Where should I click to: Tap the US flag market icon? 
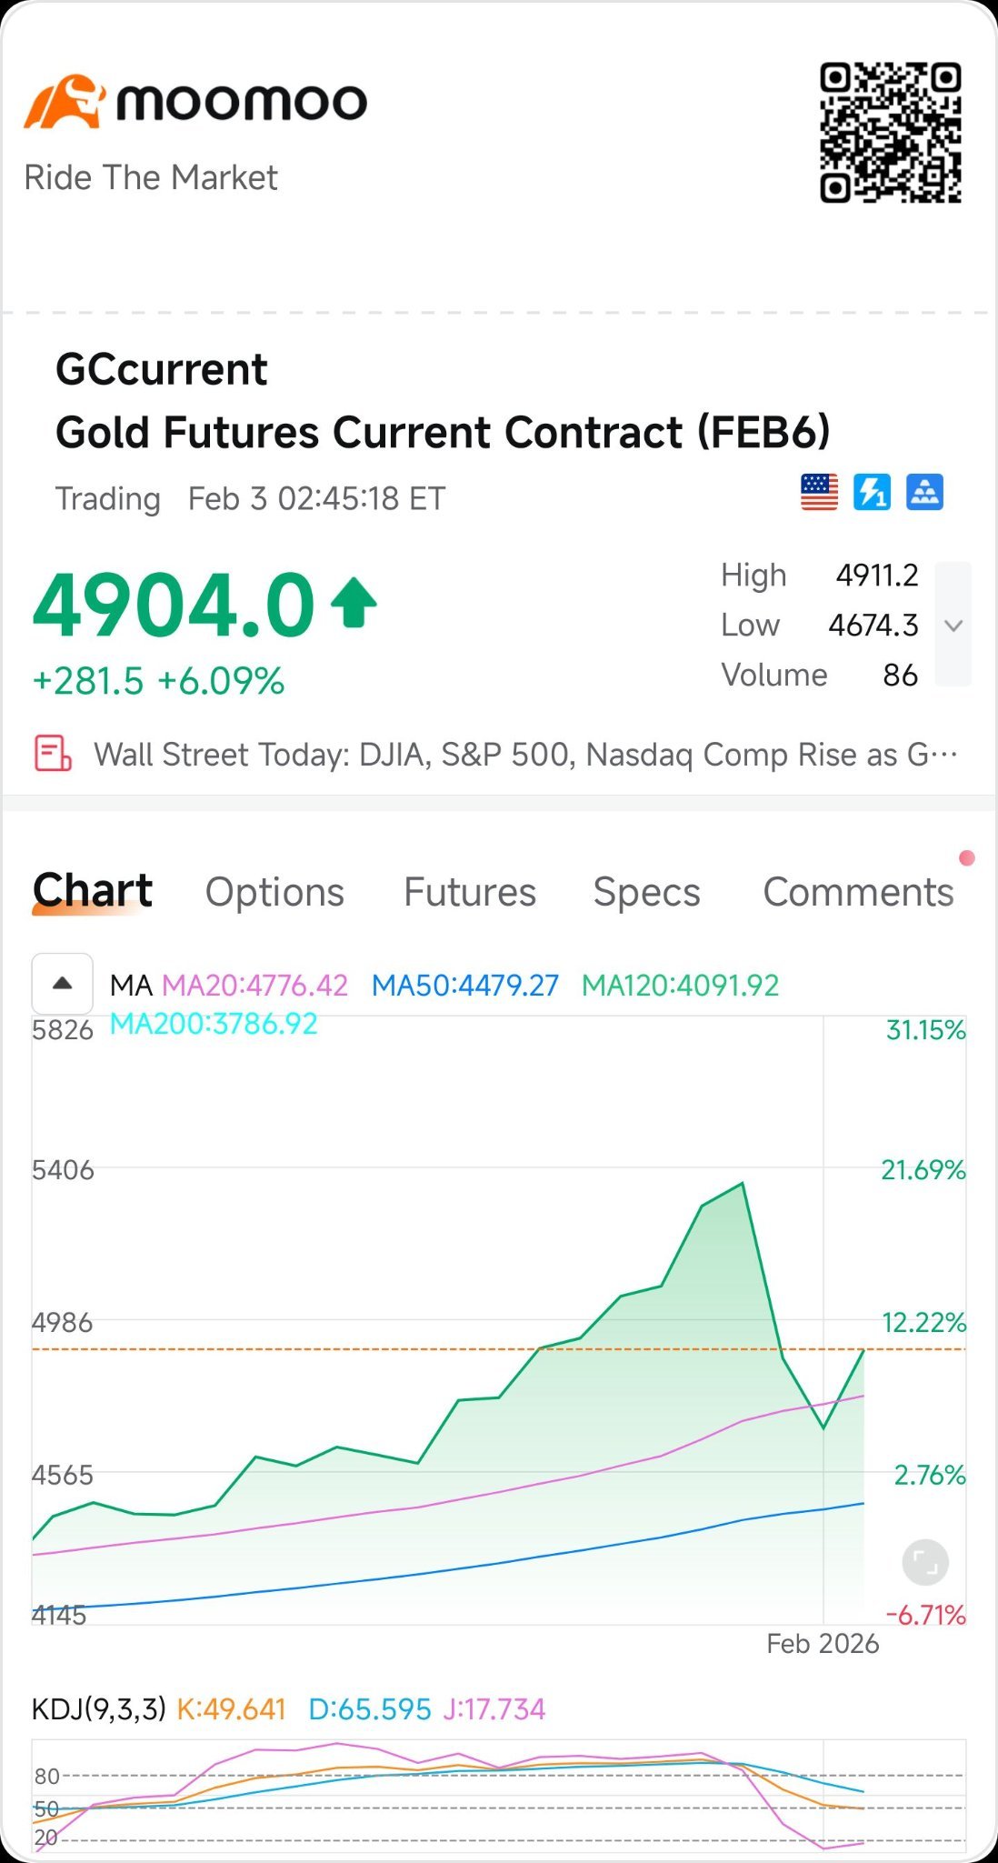coord(819,493)
